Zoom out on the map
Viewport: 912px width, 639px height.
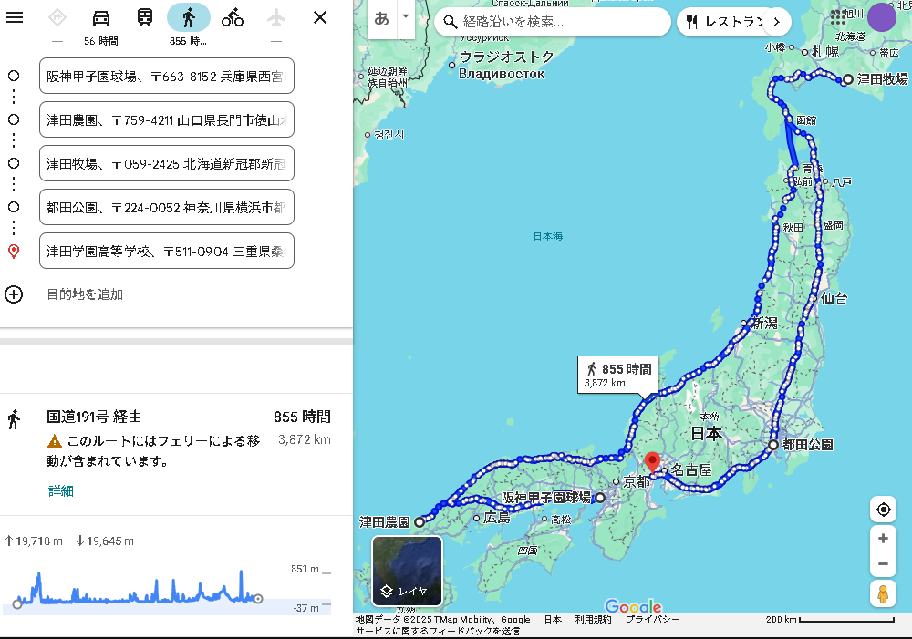click(x=883, y=563)
